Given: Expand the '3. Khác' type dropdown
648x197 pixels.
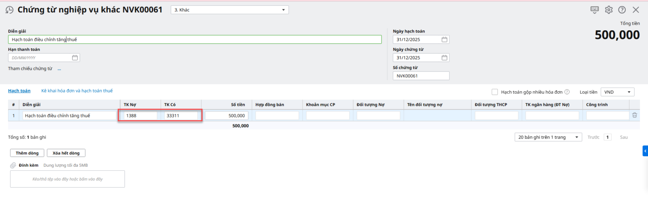Looking at the screenshot, I should coord(283,10).
